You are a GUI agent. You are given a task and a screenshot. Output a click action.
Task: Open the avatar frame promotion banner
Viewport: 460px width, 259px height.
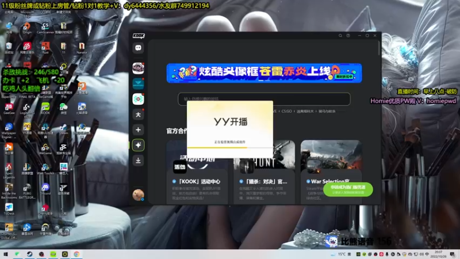(264, 73)
